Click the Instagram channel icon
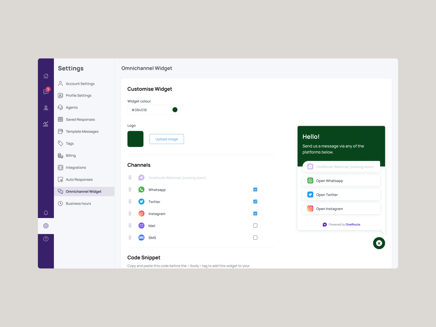Viewport: 436px width, 327px height. point(141,213)
